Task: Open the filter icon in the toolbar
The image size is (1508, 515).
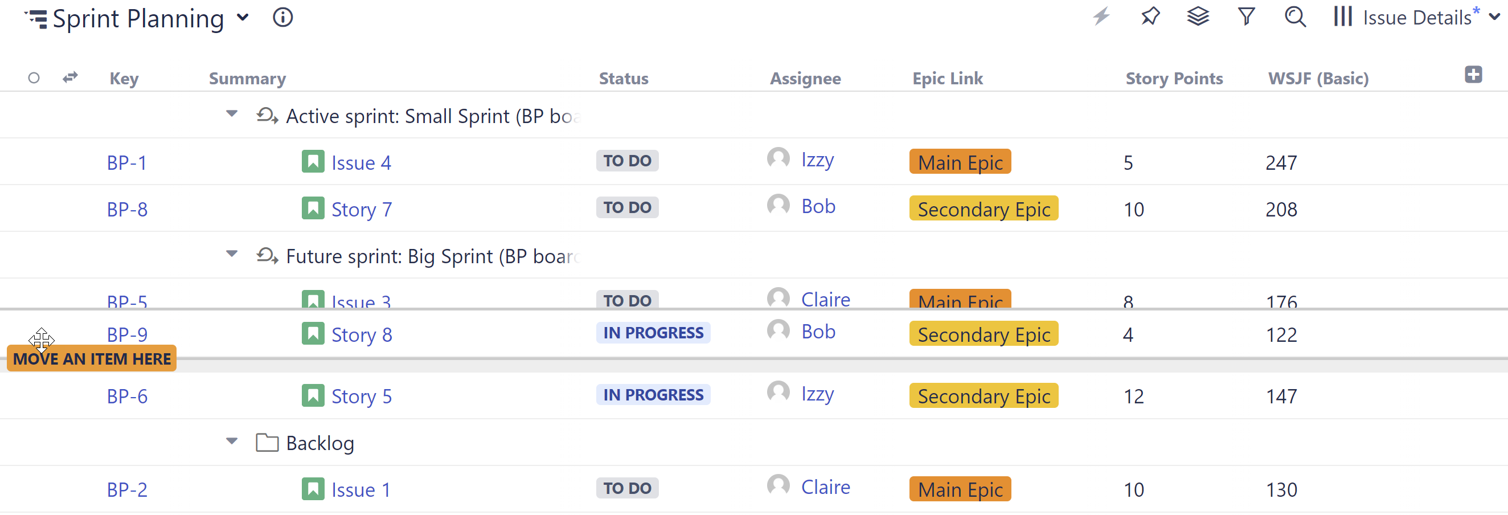Action: (x=1247, y=18)
